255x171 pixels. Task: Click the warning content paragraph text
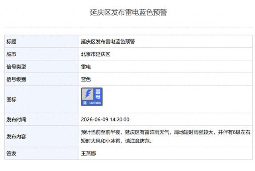tap(166, 136)
